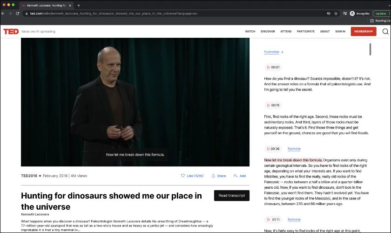Click the highlighted 'Now let me break down this formula' sentence
Image resolution: width=391 pixels, height=233 pixels.
tap(293, 160)
